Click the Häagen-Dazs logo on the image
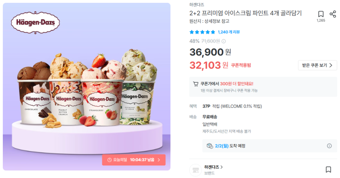The height and width of the screenshot is (178, 340). [35, 22]
